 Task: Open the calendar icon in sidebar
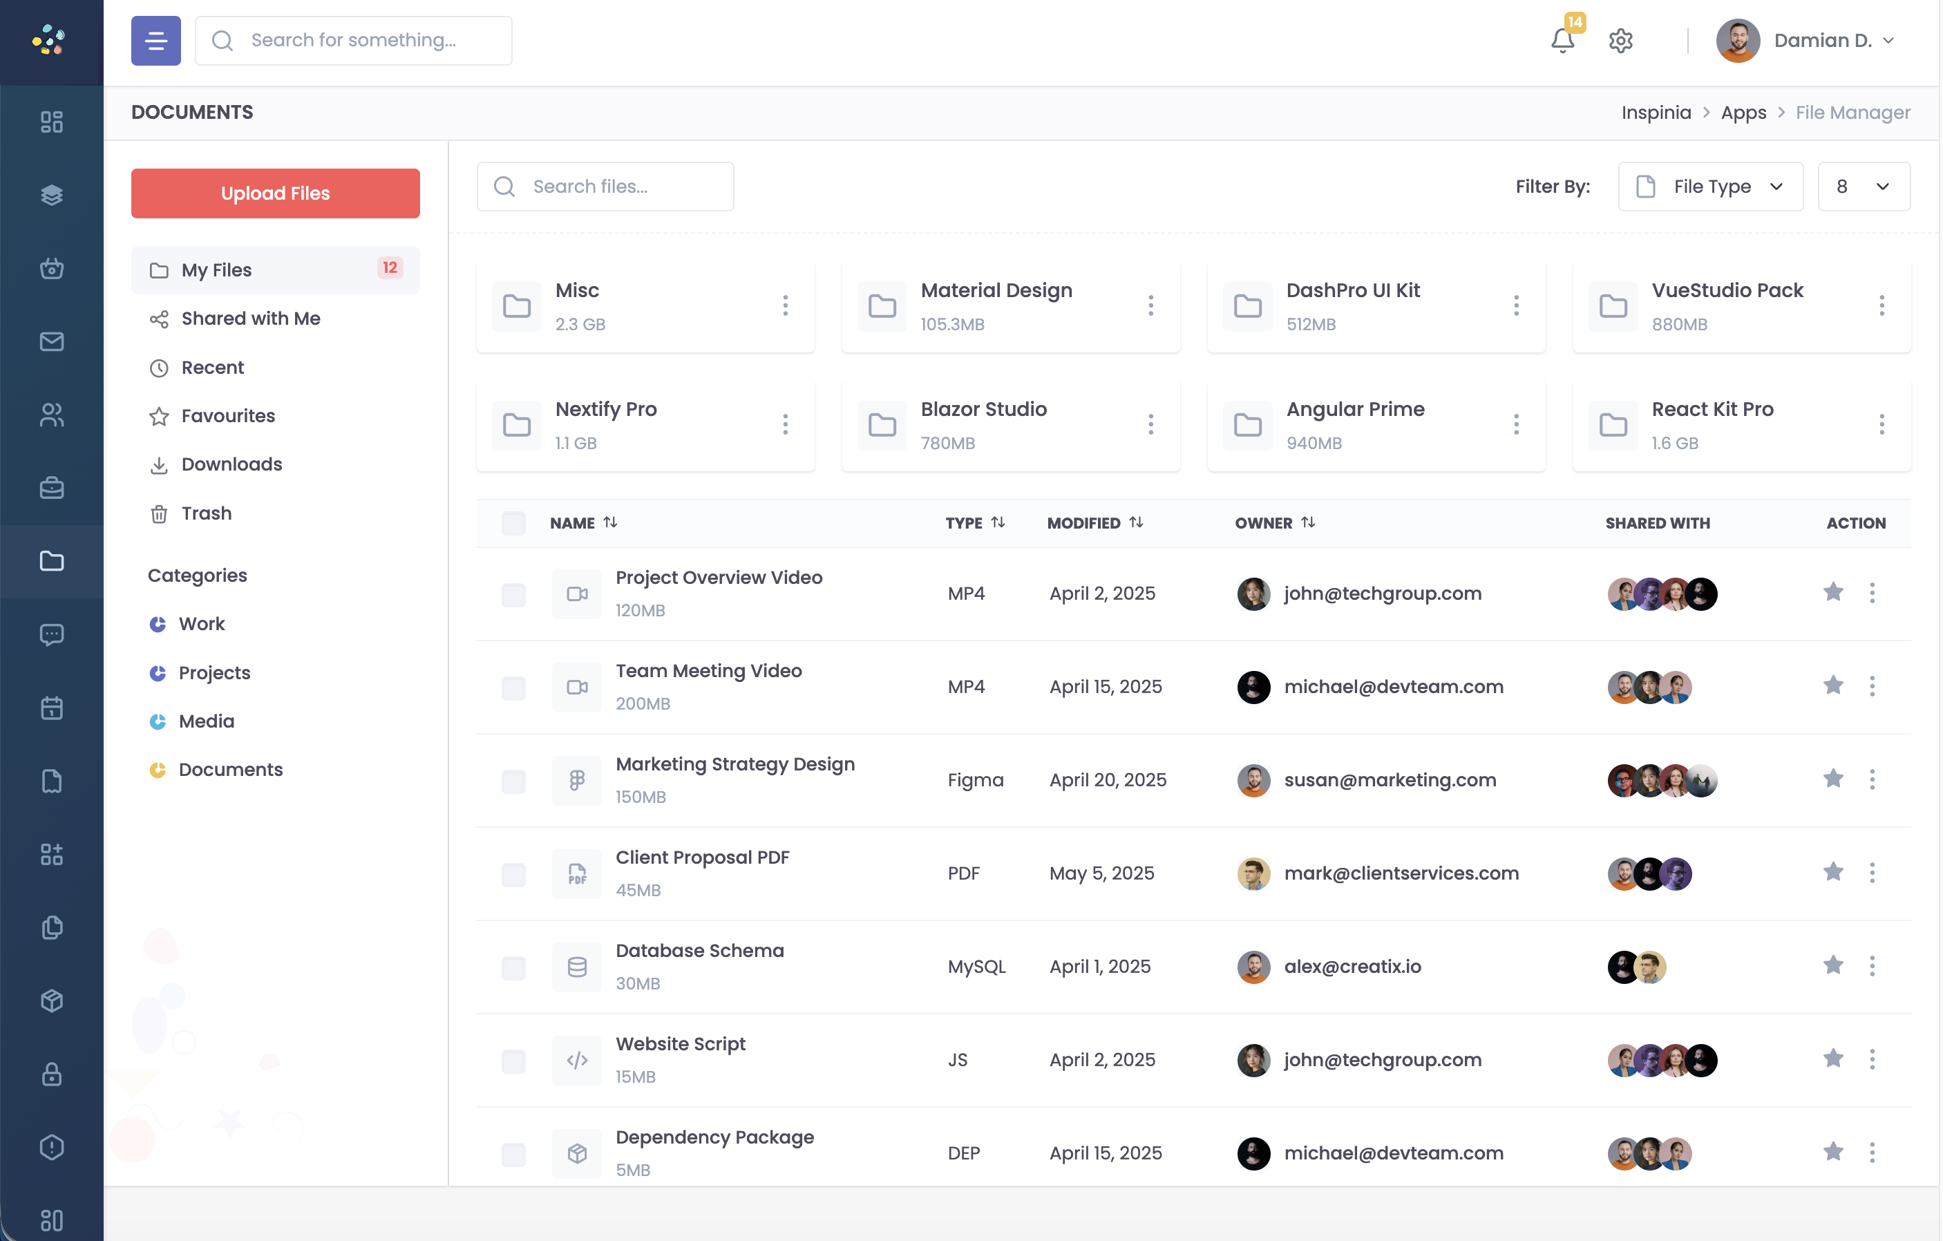52,708
